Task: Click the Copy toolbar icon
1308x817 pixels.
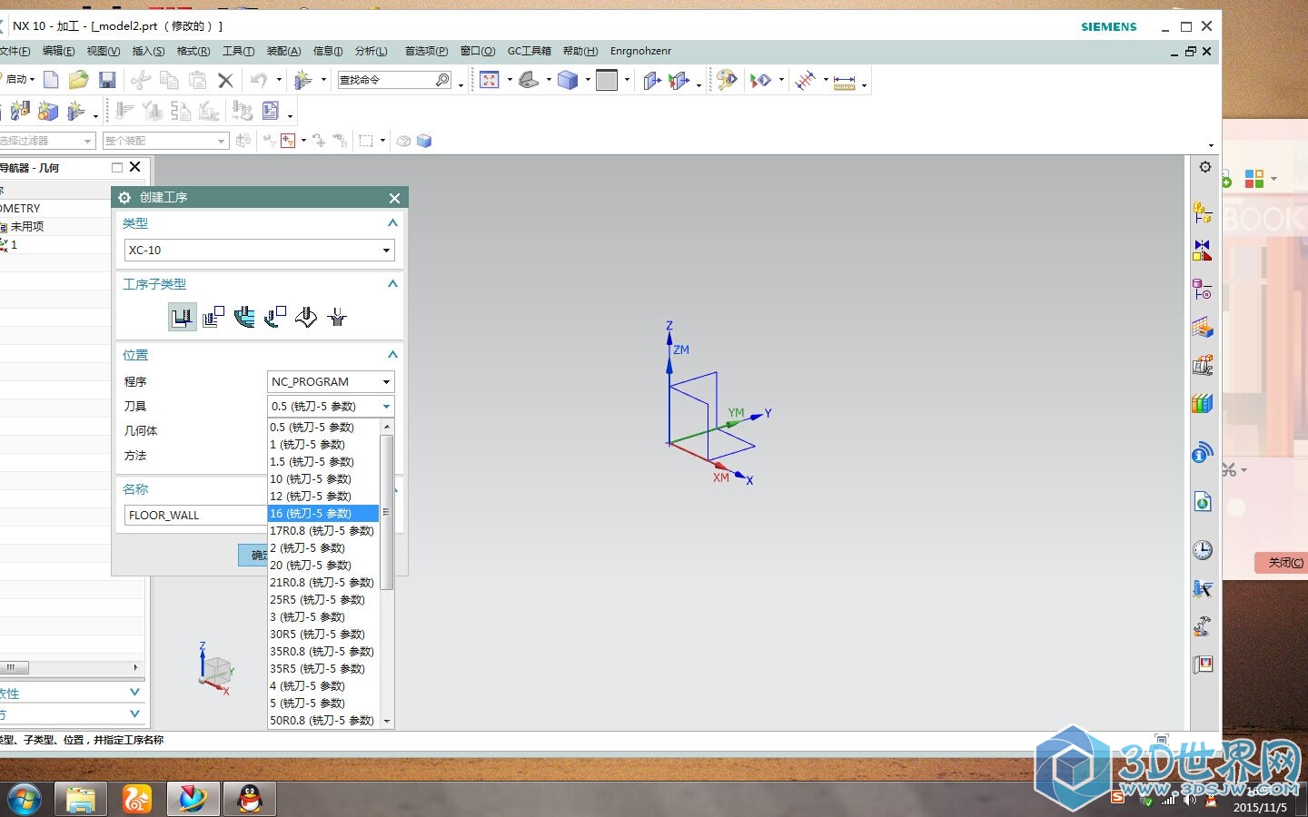Action: point(169,80)
